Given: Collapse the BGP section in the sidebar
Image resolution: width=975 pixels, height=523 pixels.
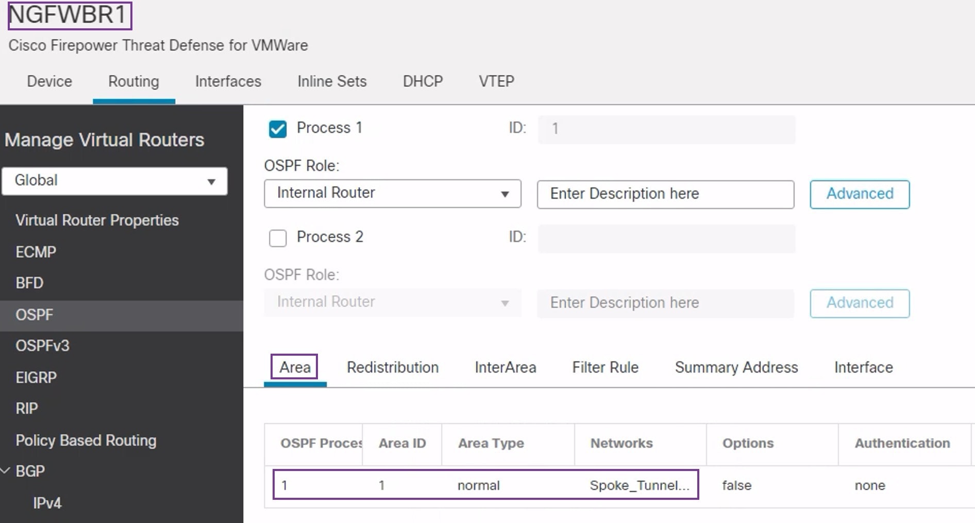Looking at the screenshot, I should [6, 470].
